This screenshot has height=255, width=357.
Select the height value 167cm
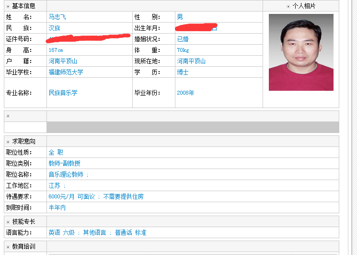pos(56,50)
